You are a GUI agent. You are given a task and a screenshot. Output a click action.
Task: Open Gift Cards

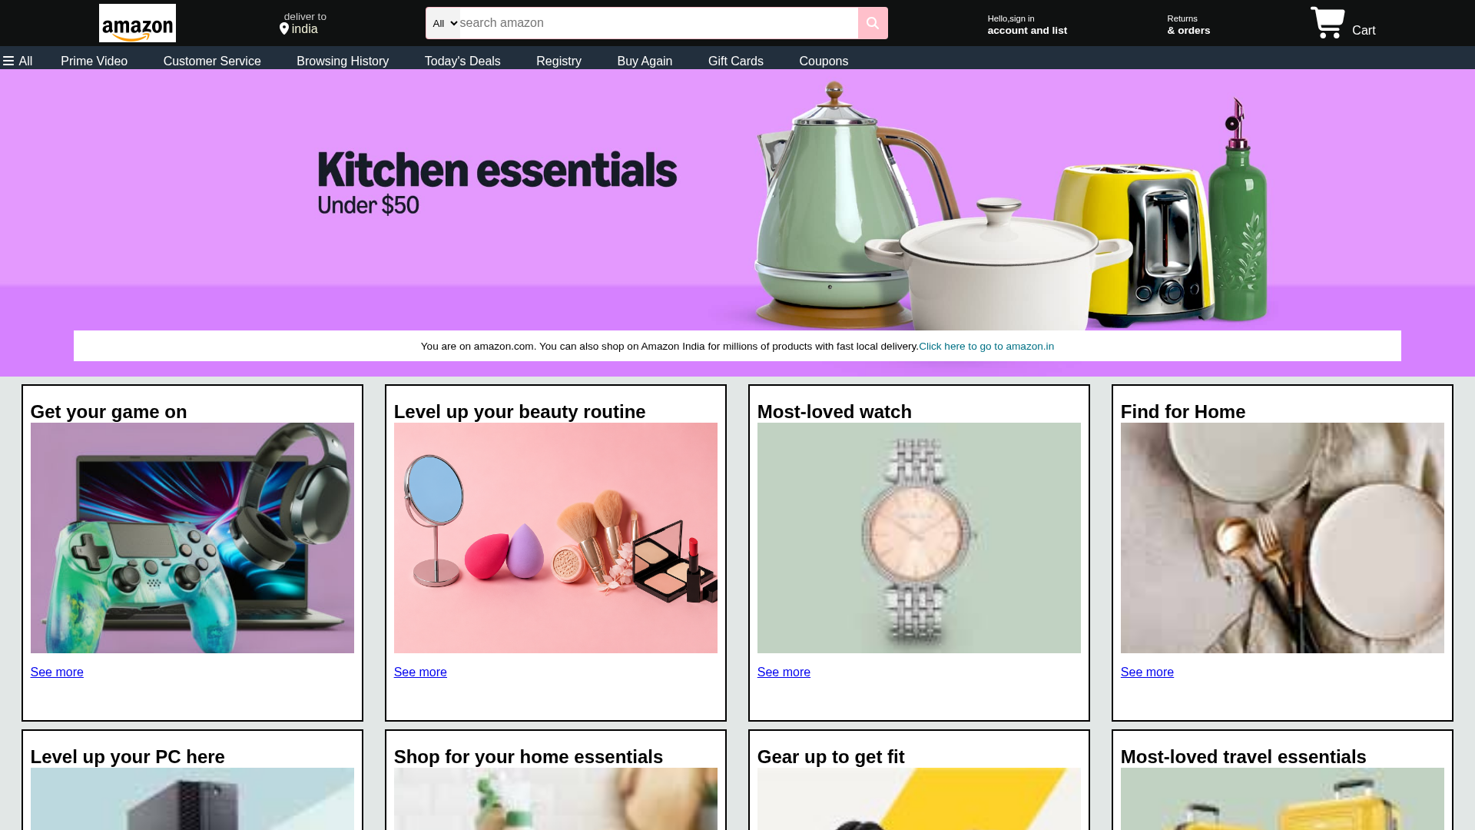coord(736,61)
